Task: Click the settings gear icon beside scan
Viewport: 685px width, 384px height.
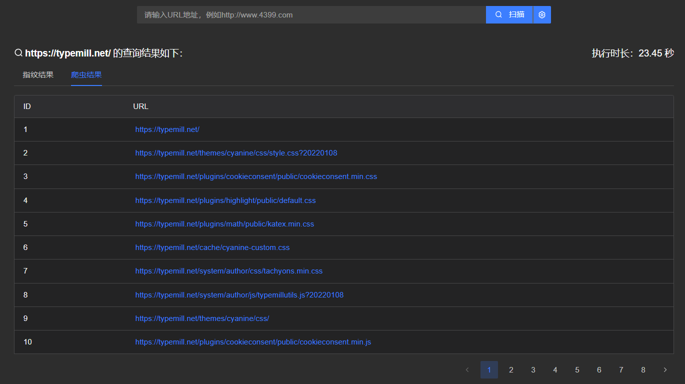Action: (x=542, y=14)
